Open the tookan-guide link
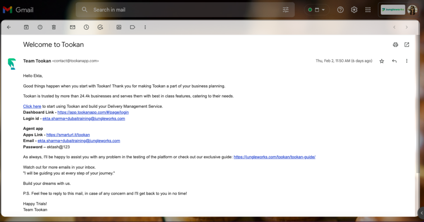This screenshot has height=222, width=424. pos(274,157)
